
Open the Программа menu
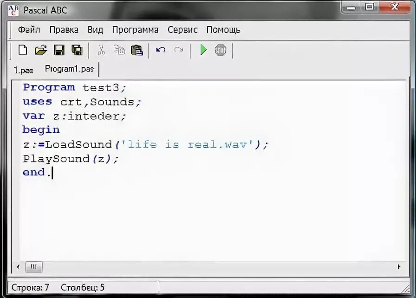pyautogui.click(x=135, y=30)
